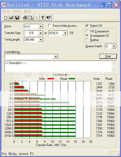Click the 1024.0 row label

pyautogui.click(x=9, y=125)
